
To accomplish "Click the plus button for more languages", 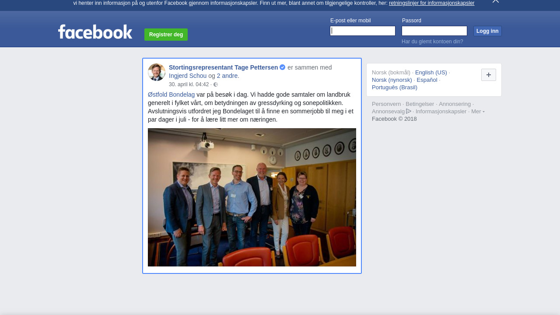I will (x=489, y=75).
